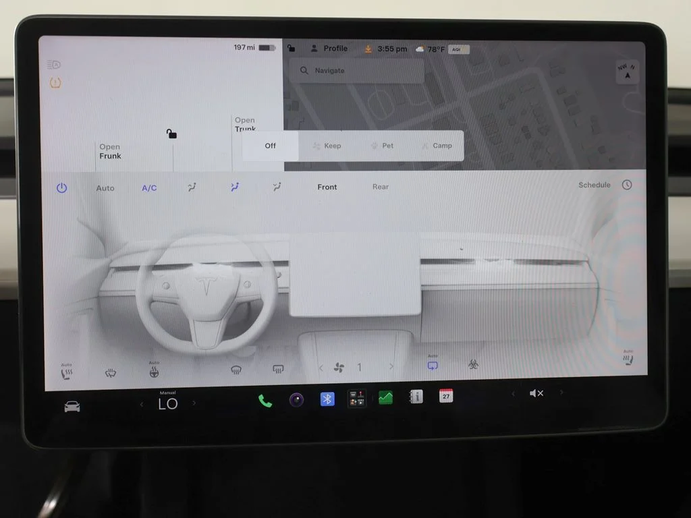The image size is (691, 518).
Task: Open vehicle controls with the car icon
Action: (x=72, y=406)
